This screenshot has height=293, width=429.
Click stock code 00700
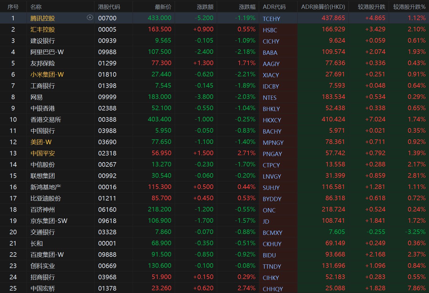coord(107,18)
